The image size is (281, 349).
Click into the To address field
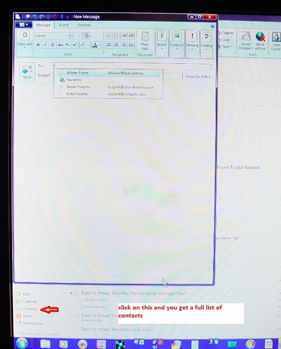click(x=132, y=66)
